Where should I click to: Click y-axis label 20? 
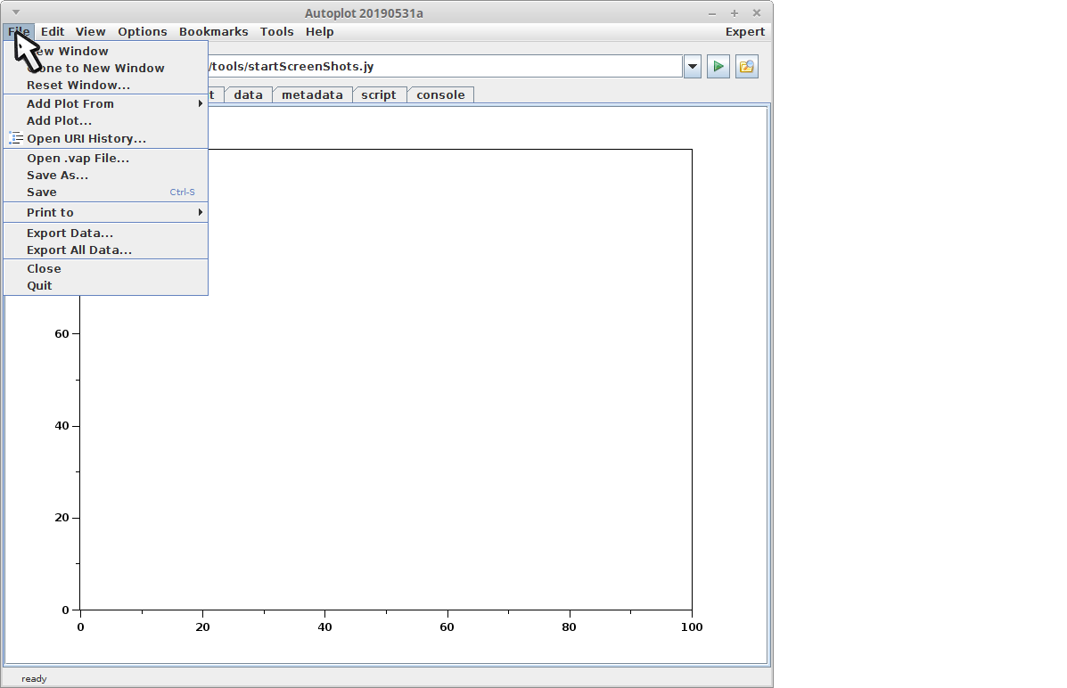pos(62,517)
